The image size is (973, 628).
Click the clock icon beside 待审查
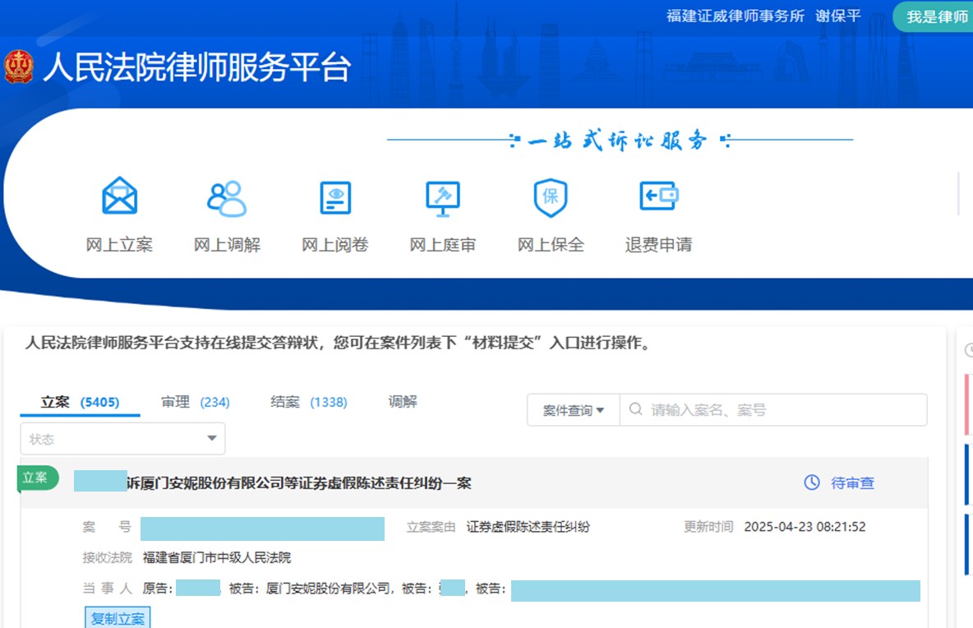click(x=812, y=483)
